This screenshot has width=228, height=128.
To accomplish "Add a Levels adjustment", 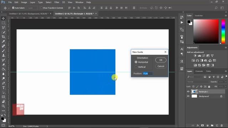I will pos(199,56).
